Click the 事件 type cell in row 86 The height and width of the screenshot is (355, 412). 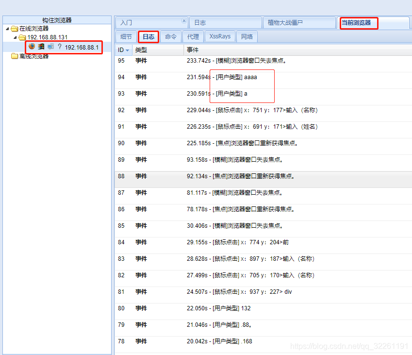141,209
